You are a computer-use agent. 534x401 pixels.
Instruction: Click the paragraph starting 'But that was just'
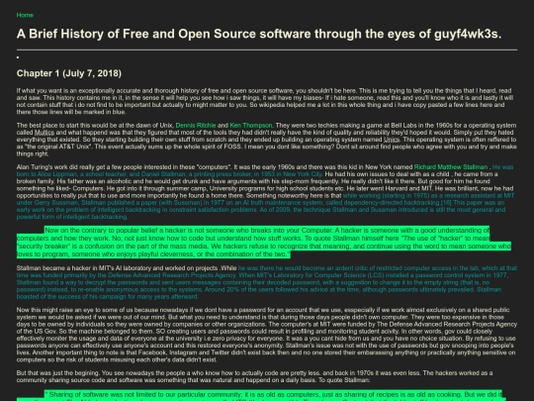[x=255, y=376]
